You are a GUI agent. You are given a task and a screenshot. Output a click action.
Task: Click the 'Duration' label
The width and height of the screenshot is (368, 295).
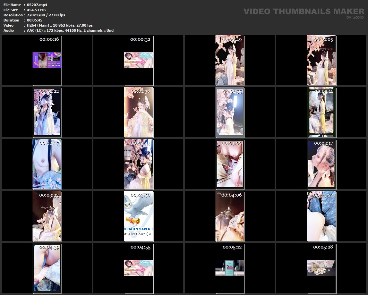(11, 20)
